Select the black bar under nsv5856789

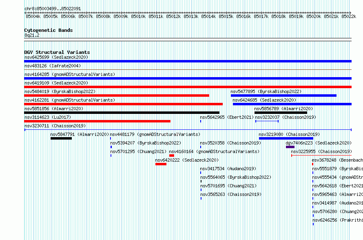point(281,113)
